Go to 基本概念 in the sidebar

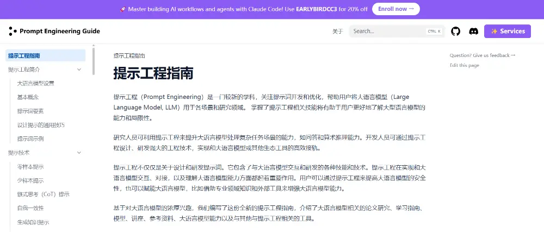(28, 97)
